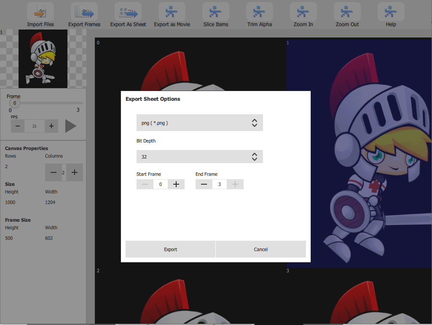
Task: Click the Canvas Properties heading
Action: coord(27,148)
